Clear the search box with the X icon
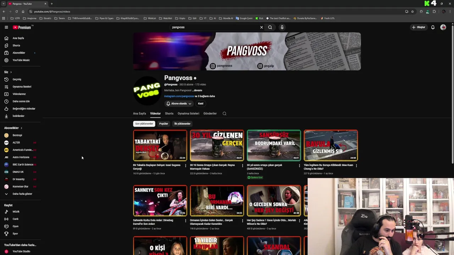Screen dimensions: 454x255 tap(262, 27)
